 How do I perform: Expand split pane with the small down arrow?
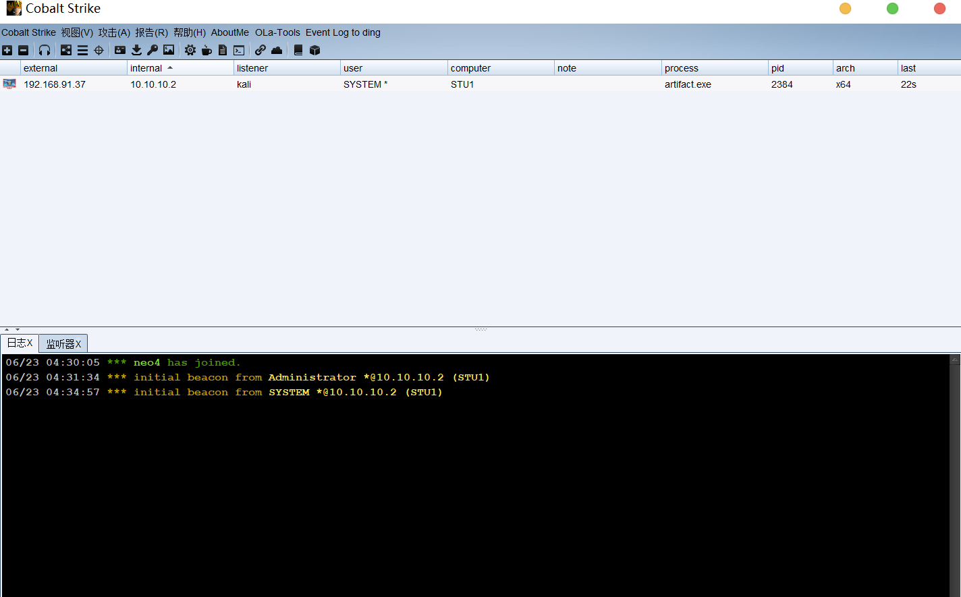tap(18, 330)
